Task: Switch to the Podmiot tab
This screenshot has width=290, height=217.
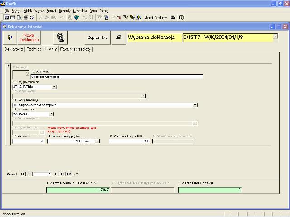Action: [34, 49]
